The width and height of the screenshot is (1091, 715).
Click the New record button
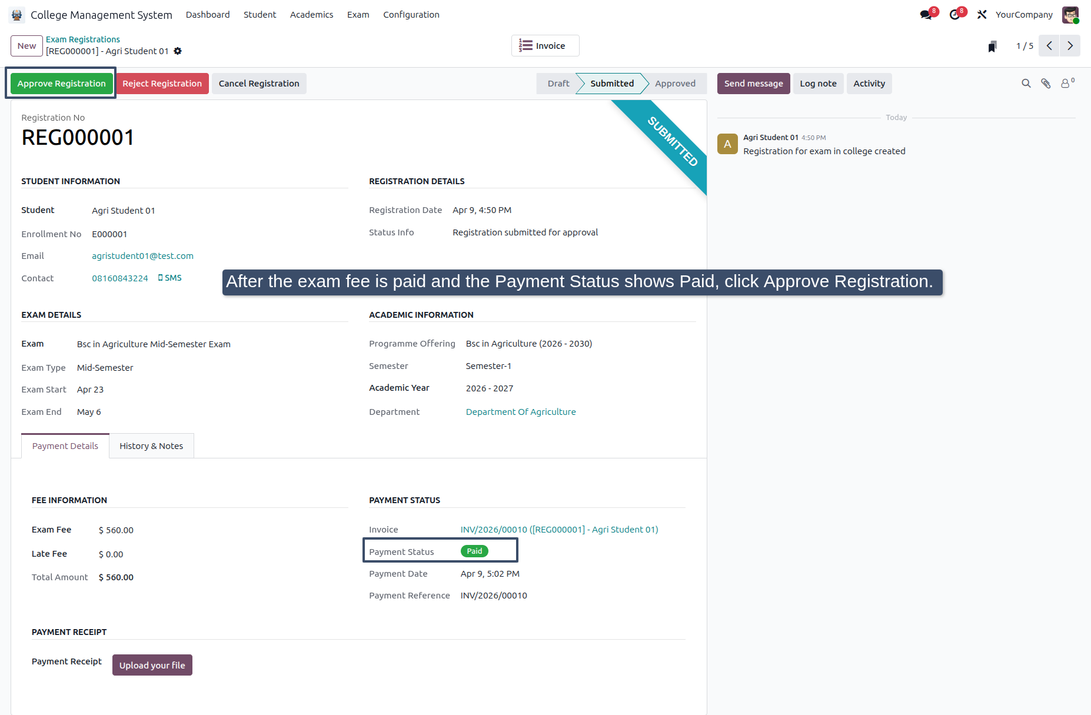click(x=26, y=46)
